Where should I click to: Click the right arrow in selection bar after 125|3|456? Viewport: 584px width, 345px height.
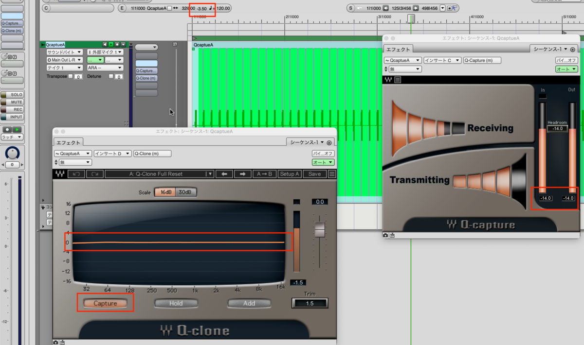[x=416, y=8]
